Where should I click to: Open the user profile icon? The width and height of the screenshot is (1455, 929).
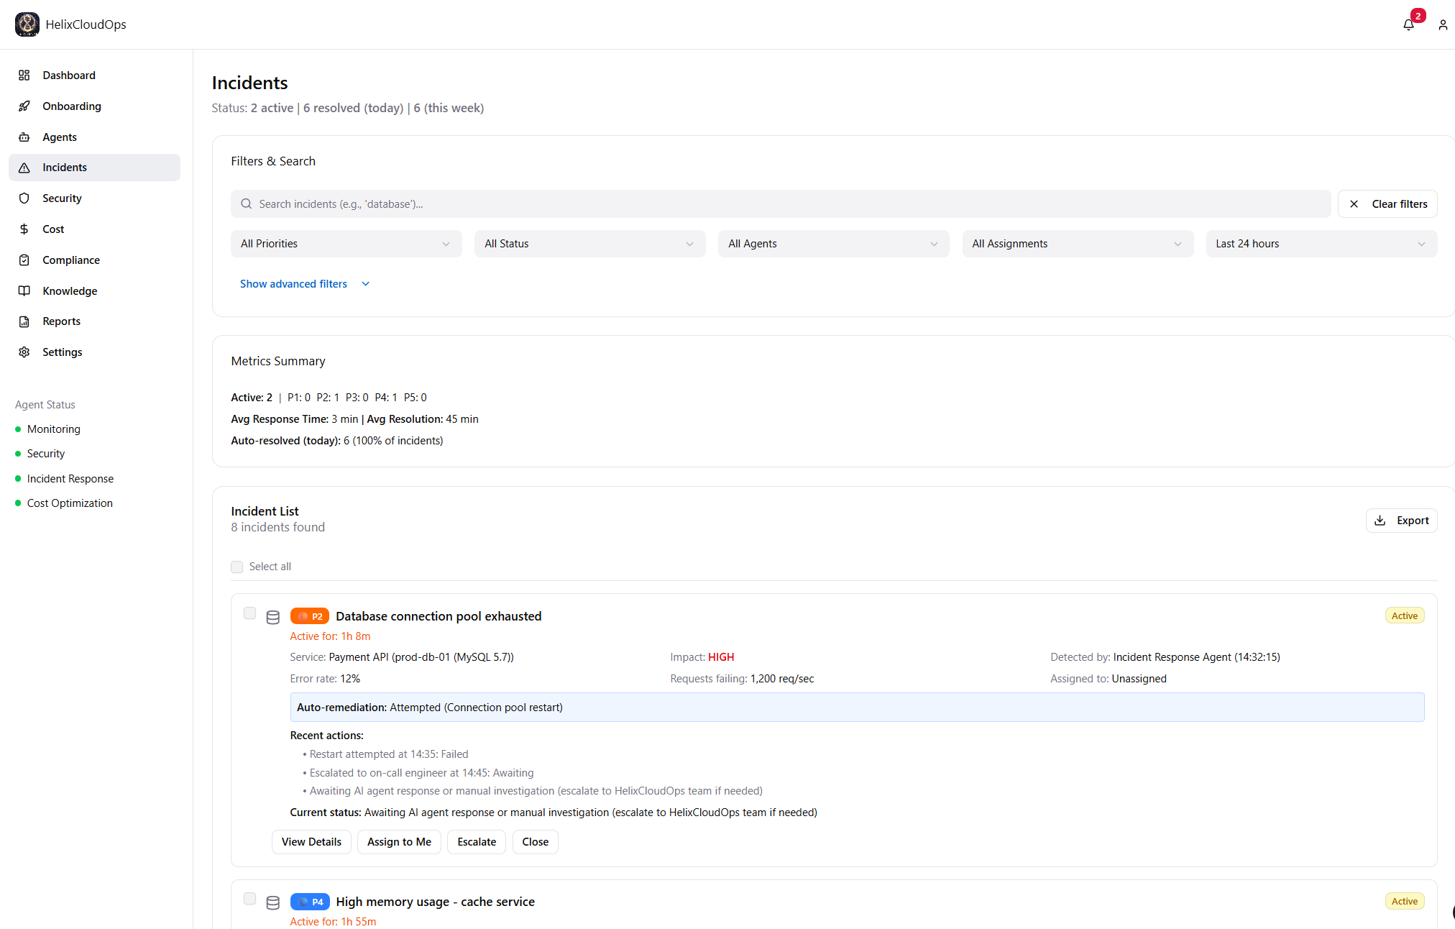1442,24
